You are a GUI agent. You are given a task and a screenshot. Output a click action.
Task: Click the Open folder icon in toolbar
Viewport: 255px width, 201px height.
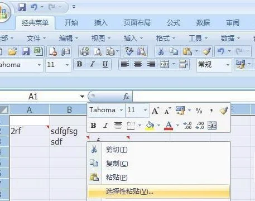(12, 51)
